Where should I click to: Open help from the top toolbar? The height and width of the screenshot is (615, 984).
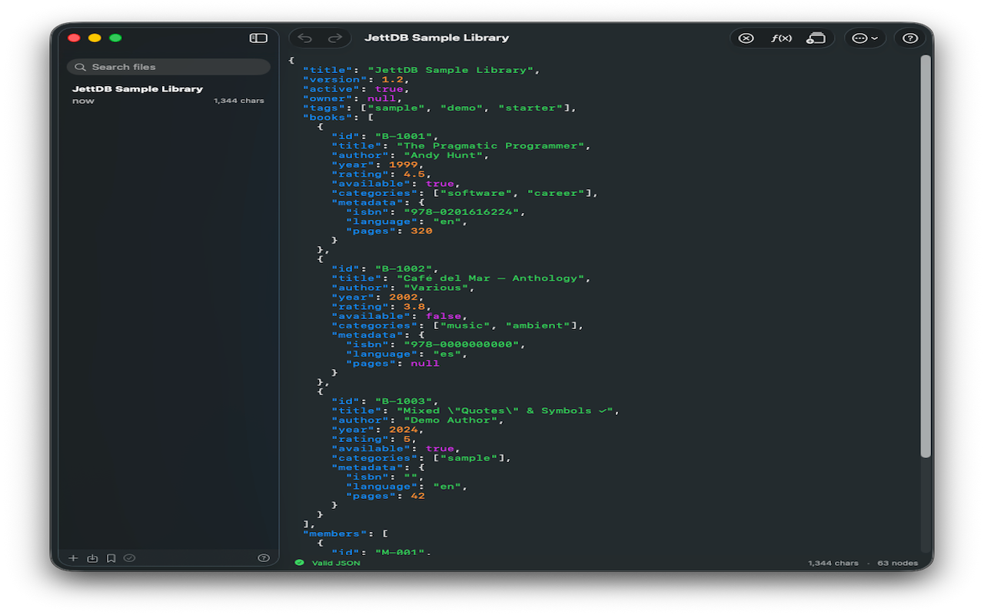point(910,38)
